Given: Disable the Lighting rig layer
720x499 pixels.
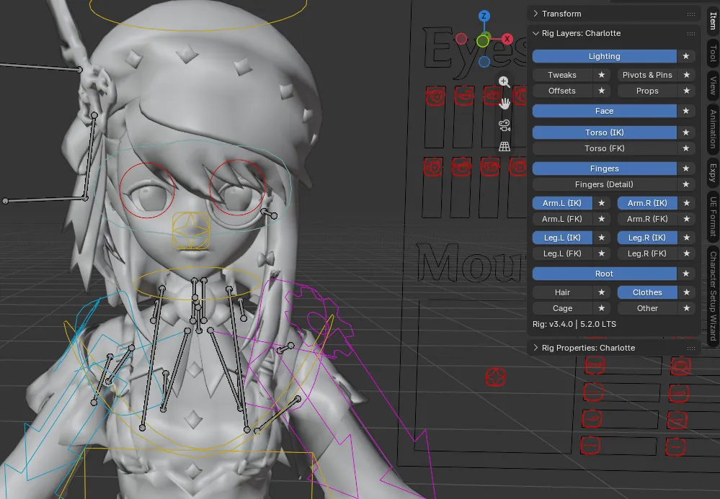Looking at the screenshot, I should [x=604, y=56].
